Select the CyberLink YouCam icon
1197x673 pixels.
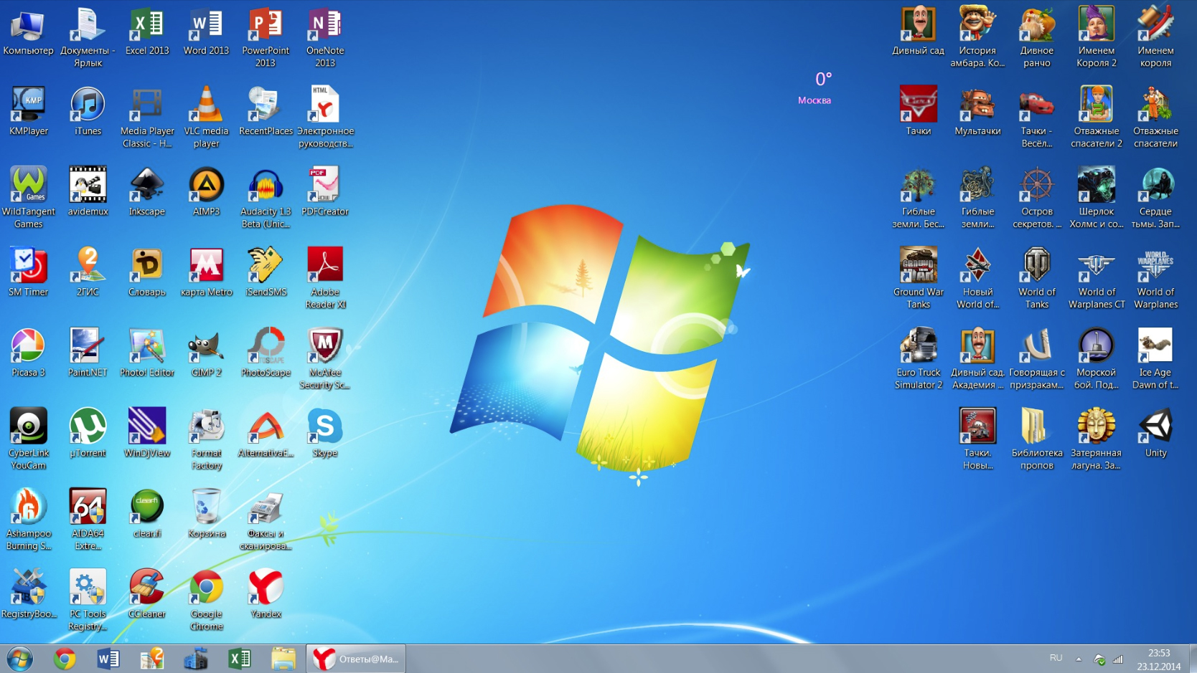(28, 439)
